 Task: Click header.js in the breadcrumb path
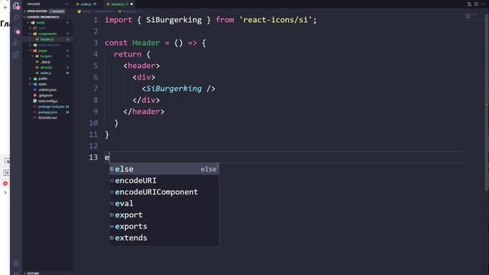point(129,11)
